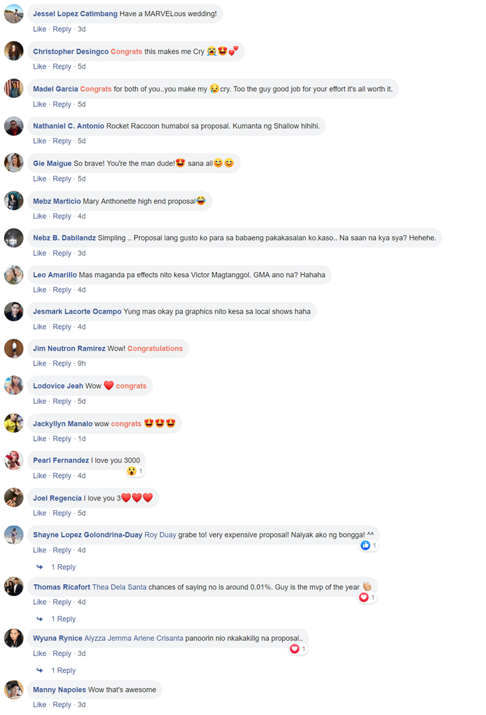The image size is (486, 715).
Task: Reply to Gie Maigue's comment
Action: tap(62, 179)
